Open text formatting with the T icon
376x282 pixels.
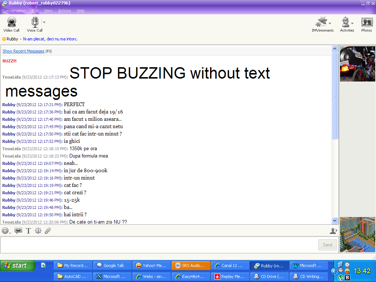(x=28, y=231)
